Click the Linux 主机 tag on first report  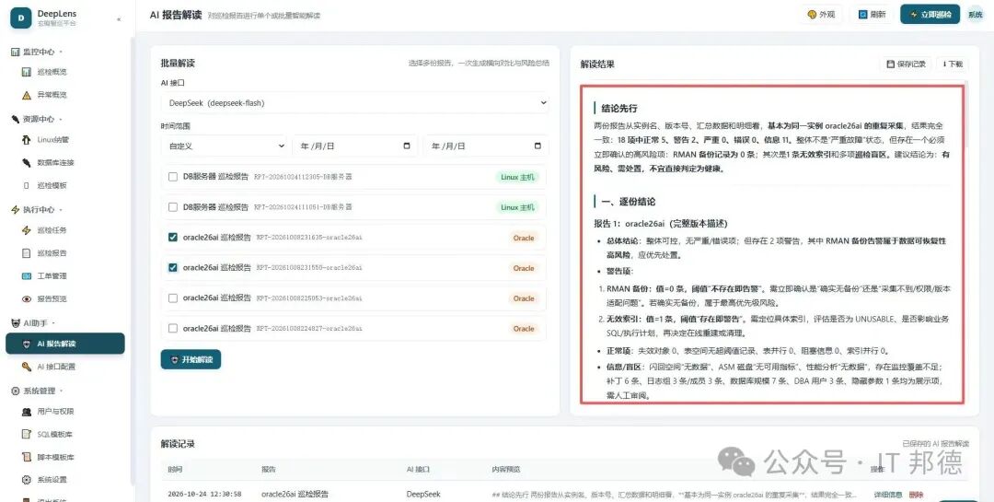(x=518, y=177)
